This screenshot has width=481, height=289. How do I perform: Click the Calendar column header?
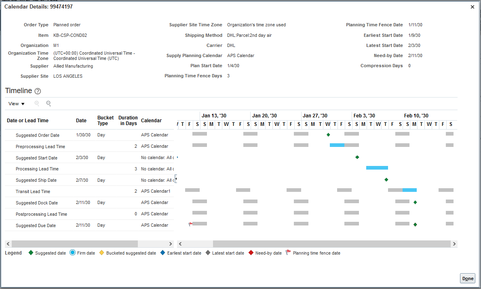click(x=151, y=121)
